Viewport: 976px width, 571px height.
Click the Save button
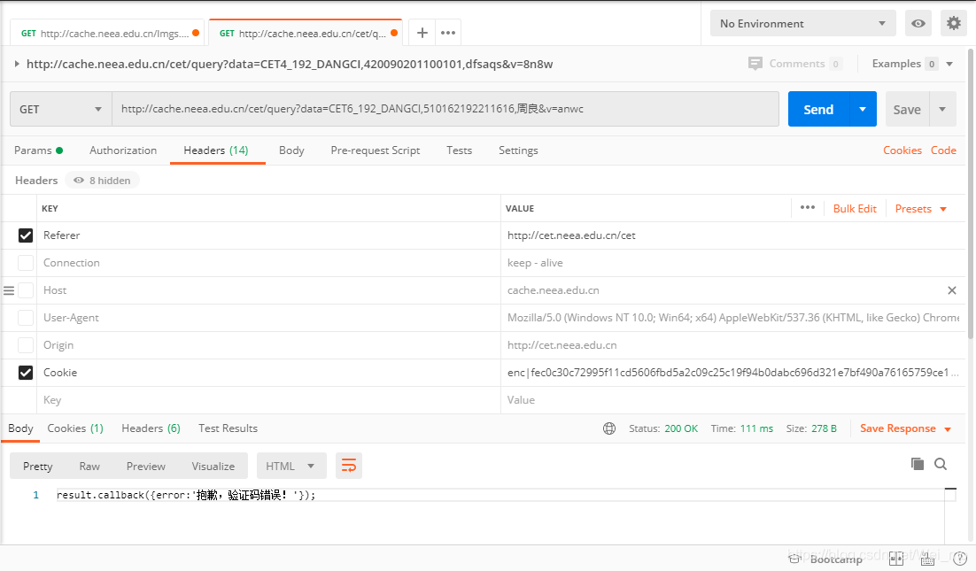[x=907, y=110]
